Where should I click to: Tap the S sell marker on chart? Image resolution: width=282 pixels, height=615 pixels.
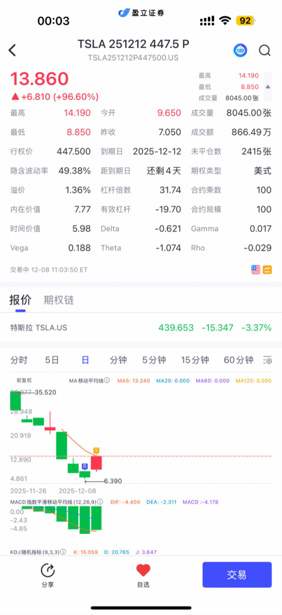pyautogui.click(x=96, y=450)
